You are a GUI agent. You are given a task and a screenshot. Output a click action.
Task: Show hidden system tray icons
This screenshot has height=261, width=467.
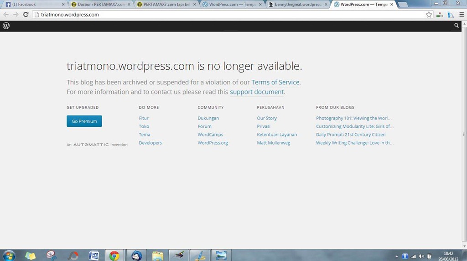tap(397, 256)
